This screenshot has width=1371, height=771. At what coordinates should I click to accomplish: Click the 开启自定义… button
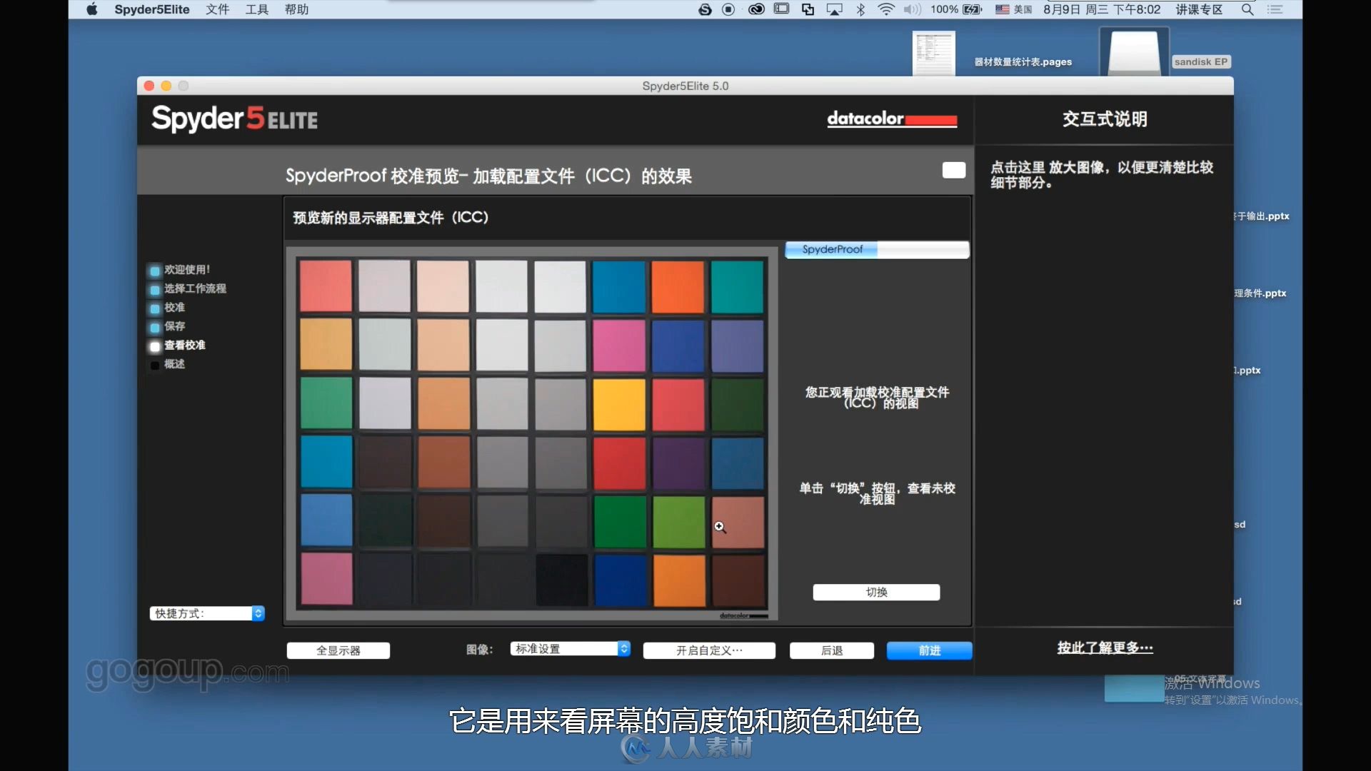click(709, 650)
